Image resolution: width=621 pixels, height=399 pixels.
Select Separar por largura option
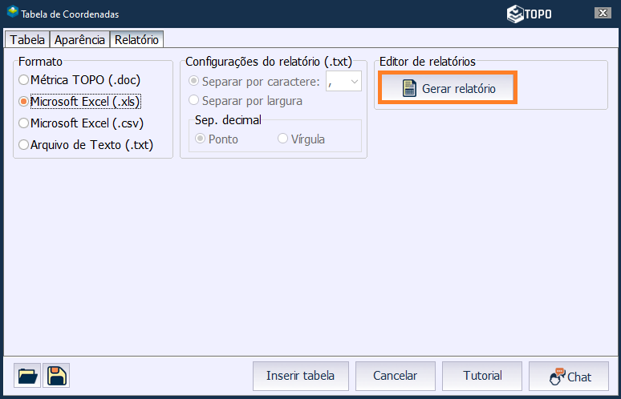193,101
